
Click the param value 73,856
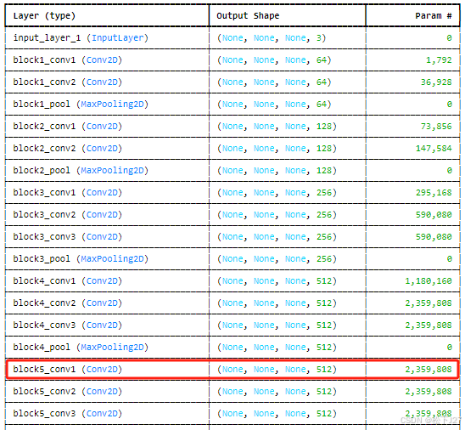[x=436, y=127]
